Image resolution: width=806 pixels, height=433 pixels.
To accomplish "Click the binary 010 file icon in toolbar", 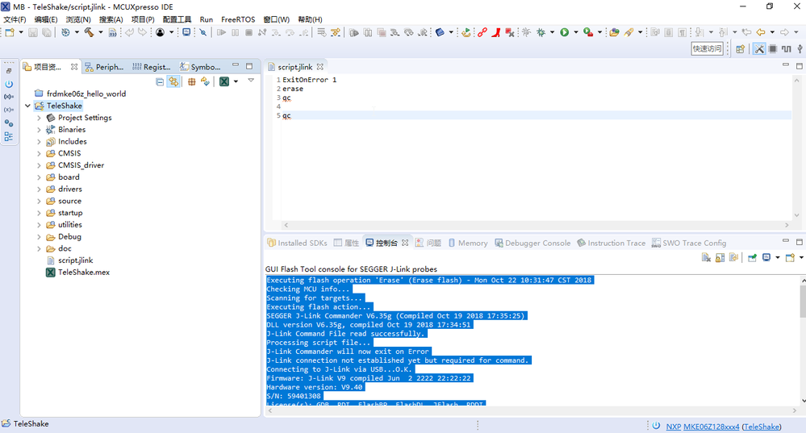I will tap(113, 32).
